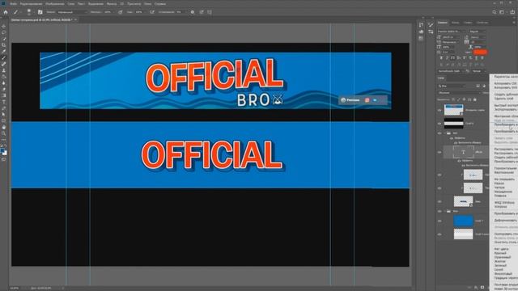This screenshot has height=291, width=518.
Task: Toggle visibility of group holding the blue layer
Action: (x=439, y=211)
